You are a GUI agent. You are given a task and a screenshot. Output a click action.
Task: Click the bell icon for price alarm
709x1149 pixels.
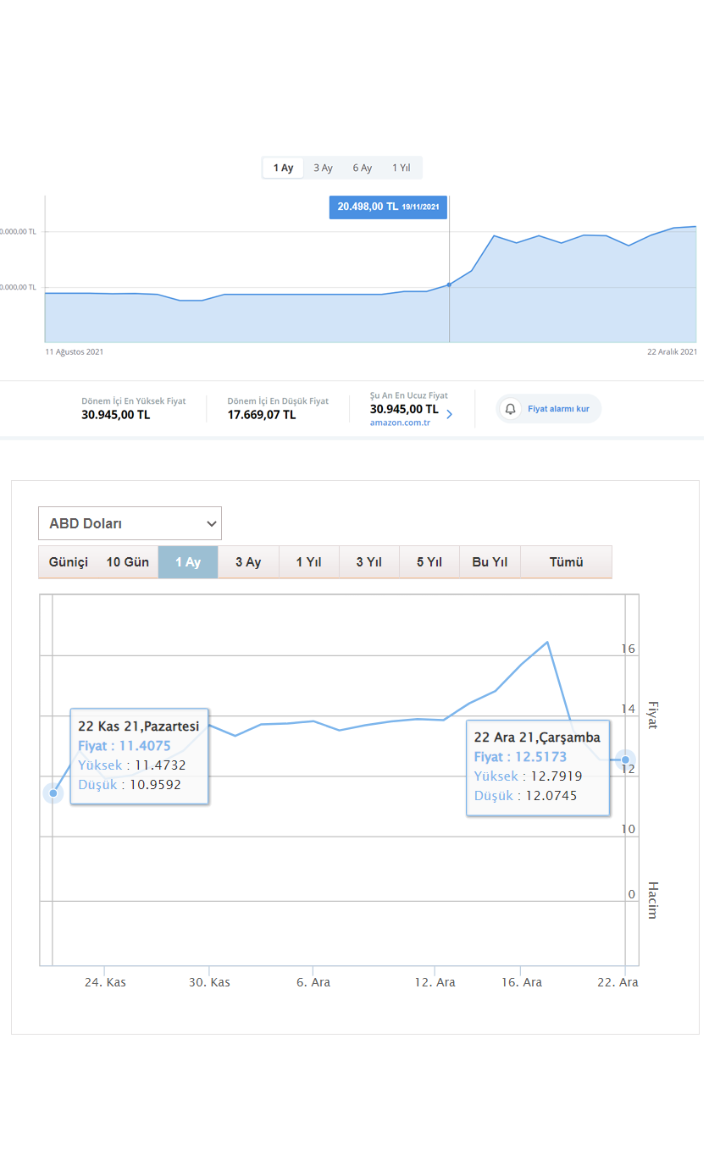[510, 409]
